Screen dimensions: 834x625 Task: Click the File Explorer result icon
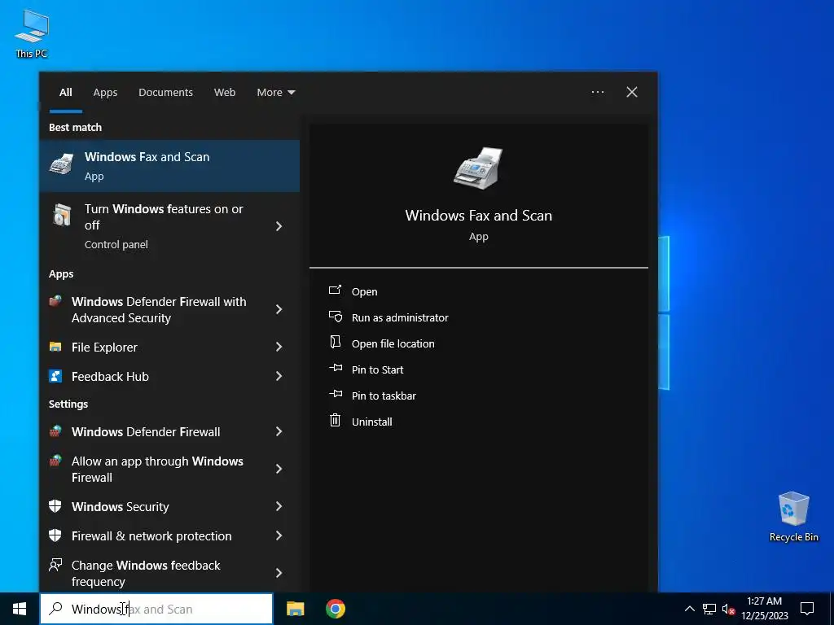tap(55, 347)
